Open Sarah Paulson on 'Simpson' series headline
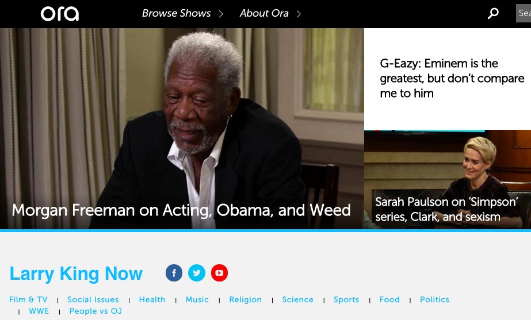 446,209
